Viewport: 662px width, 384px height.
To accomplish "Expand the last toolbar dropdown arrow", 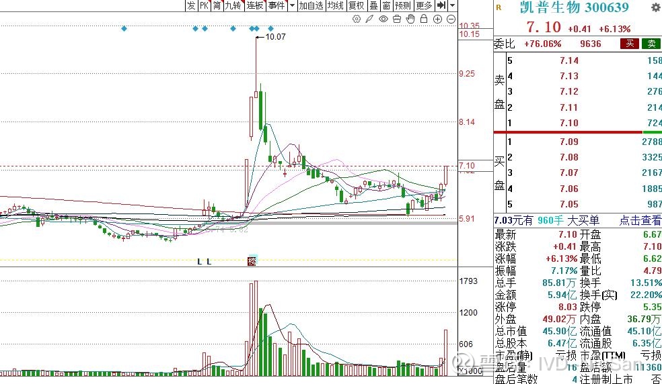I will pyautogui.click(x=453, y=5).
